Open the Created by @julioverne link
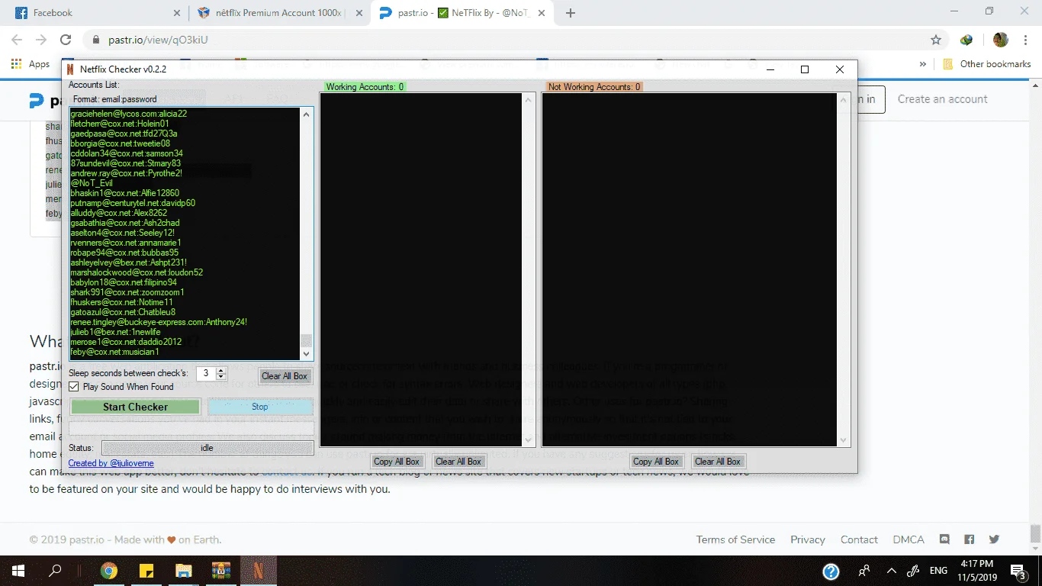1042x586 pixels. [111, 463]
